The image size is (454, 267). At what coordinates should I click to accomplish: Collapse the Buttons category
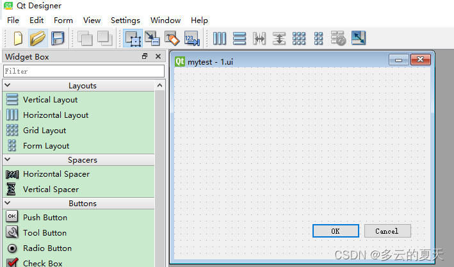tap(8, 203)
